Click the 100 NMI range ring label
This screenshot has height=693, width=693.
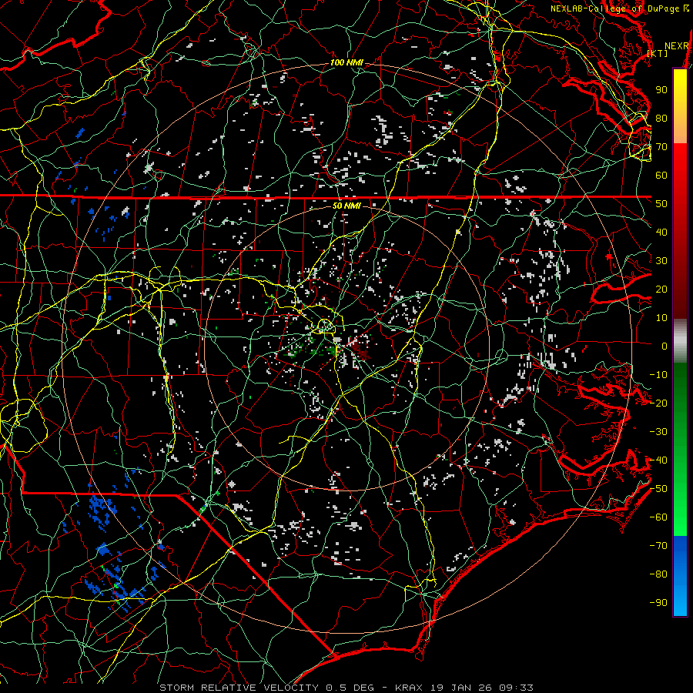(346, 63)
